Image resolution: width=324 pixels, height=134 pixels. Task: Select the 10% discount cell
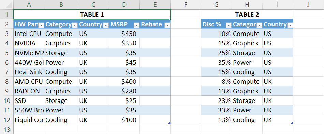(216, 33)
